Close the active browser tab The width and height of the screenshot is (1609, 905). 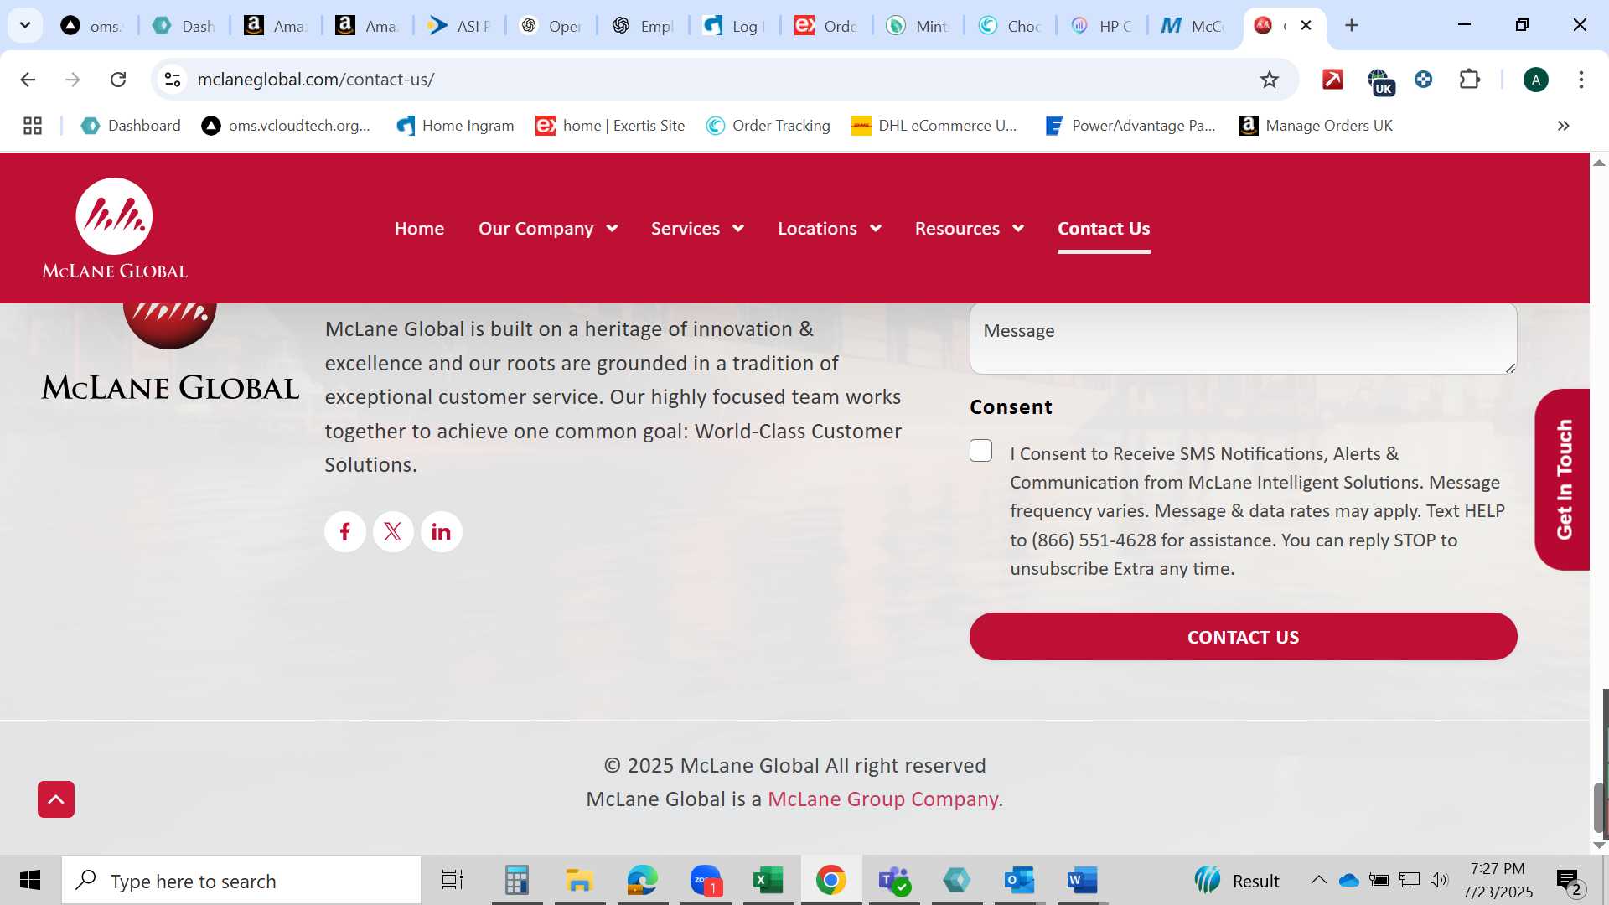(1306, 25)
